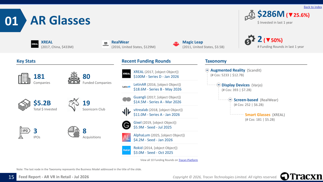
Task: Open the Tracxn Platform link
Action: [x=188, y=160]
